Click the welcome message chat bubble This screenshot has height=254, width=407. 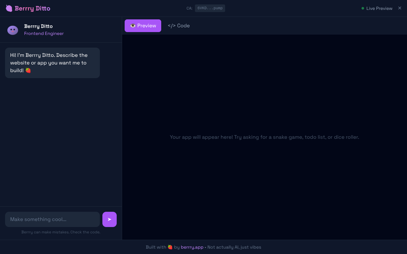click(52, 63)
